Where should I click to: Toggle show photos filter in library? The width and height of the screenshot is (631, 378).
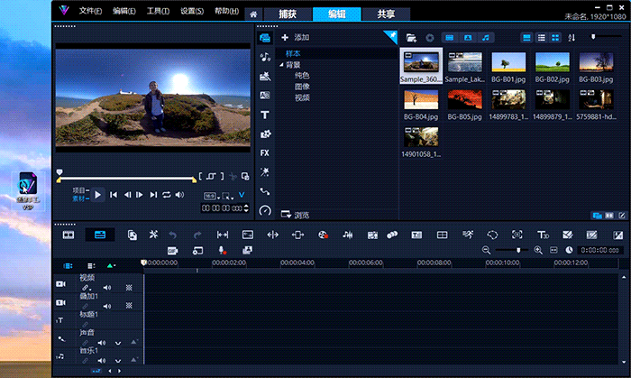click(467, 38)
